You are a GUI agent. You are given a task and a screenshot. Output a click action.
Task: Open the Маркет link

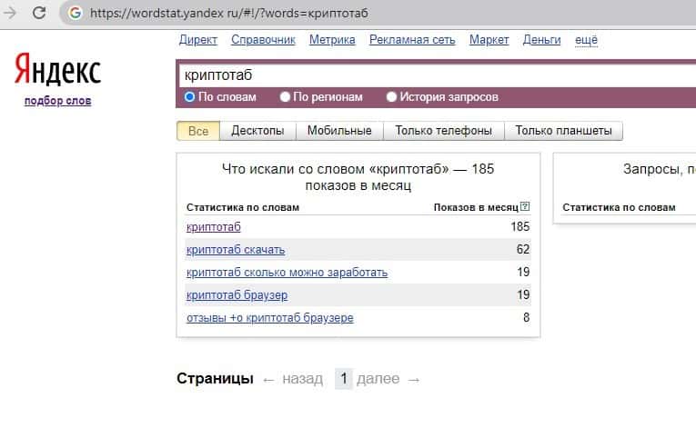[489, 40]
